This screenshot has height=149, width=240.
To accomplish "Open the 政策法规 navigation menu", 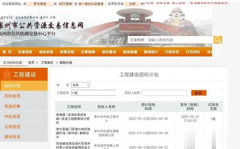I will (67, 52).
